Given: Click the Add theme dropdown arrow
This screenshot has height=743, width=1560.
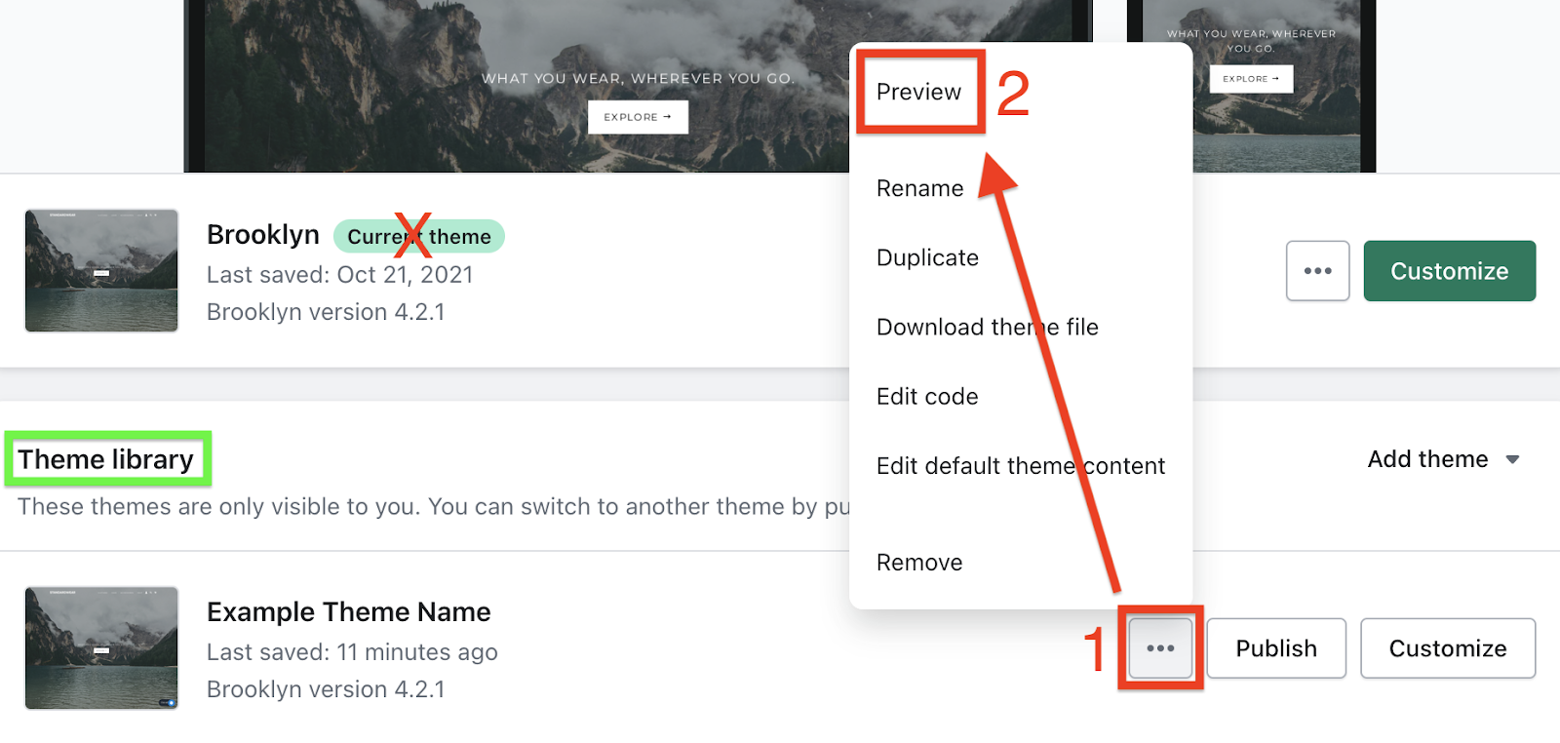Looking at the screenshot, I should 1512,459.
